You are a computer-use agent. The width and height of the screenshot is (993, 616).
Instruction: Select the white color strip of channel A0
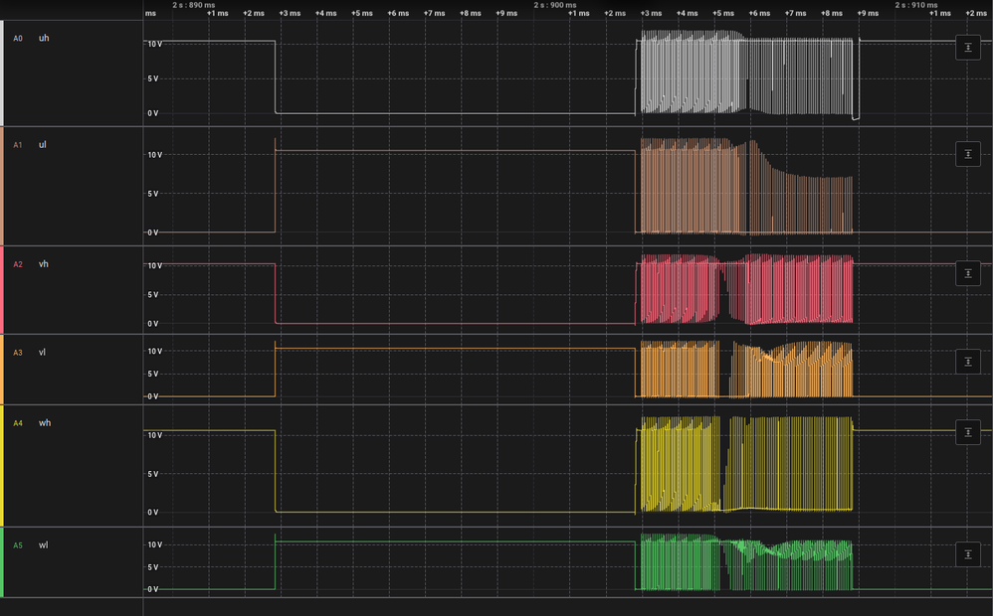point(2,74)
